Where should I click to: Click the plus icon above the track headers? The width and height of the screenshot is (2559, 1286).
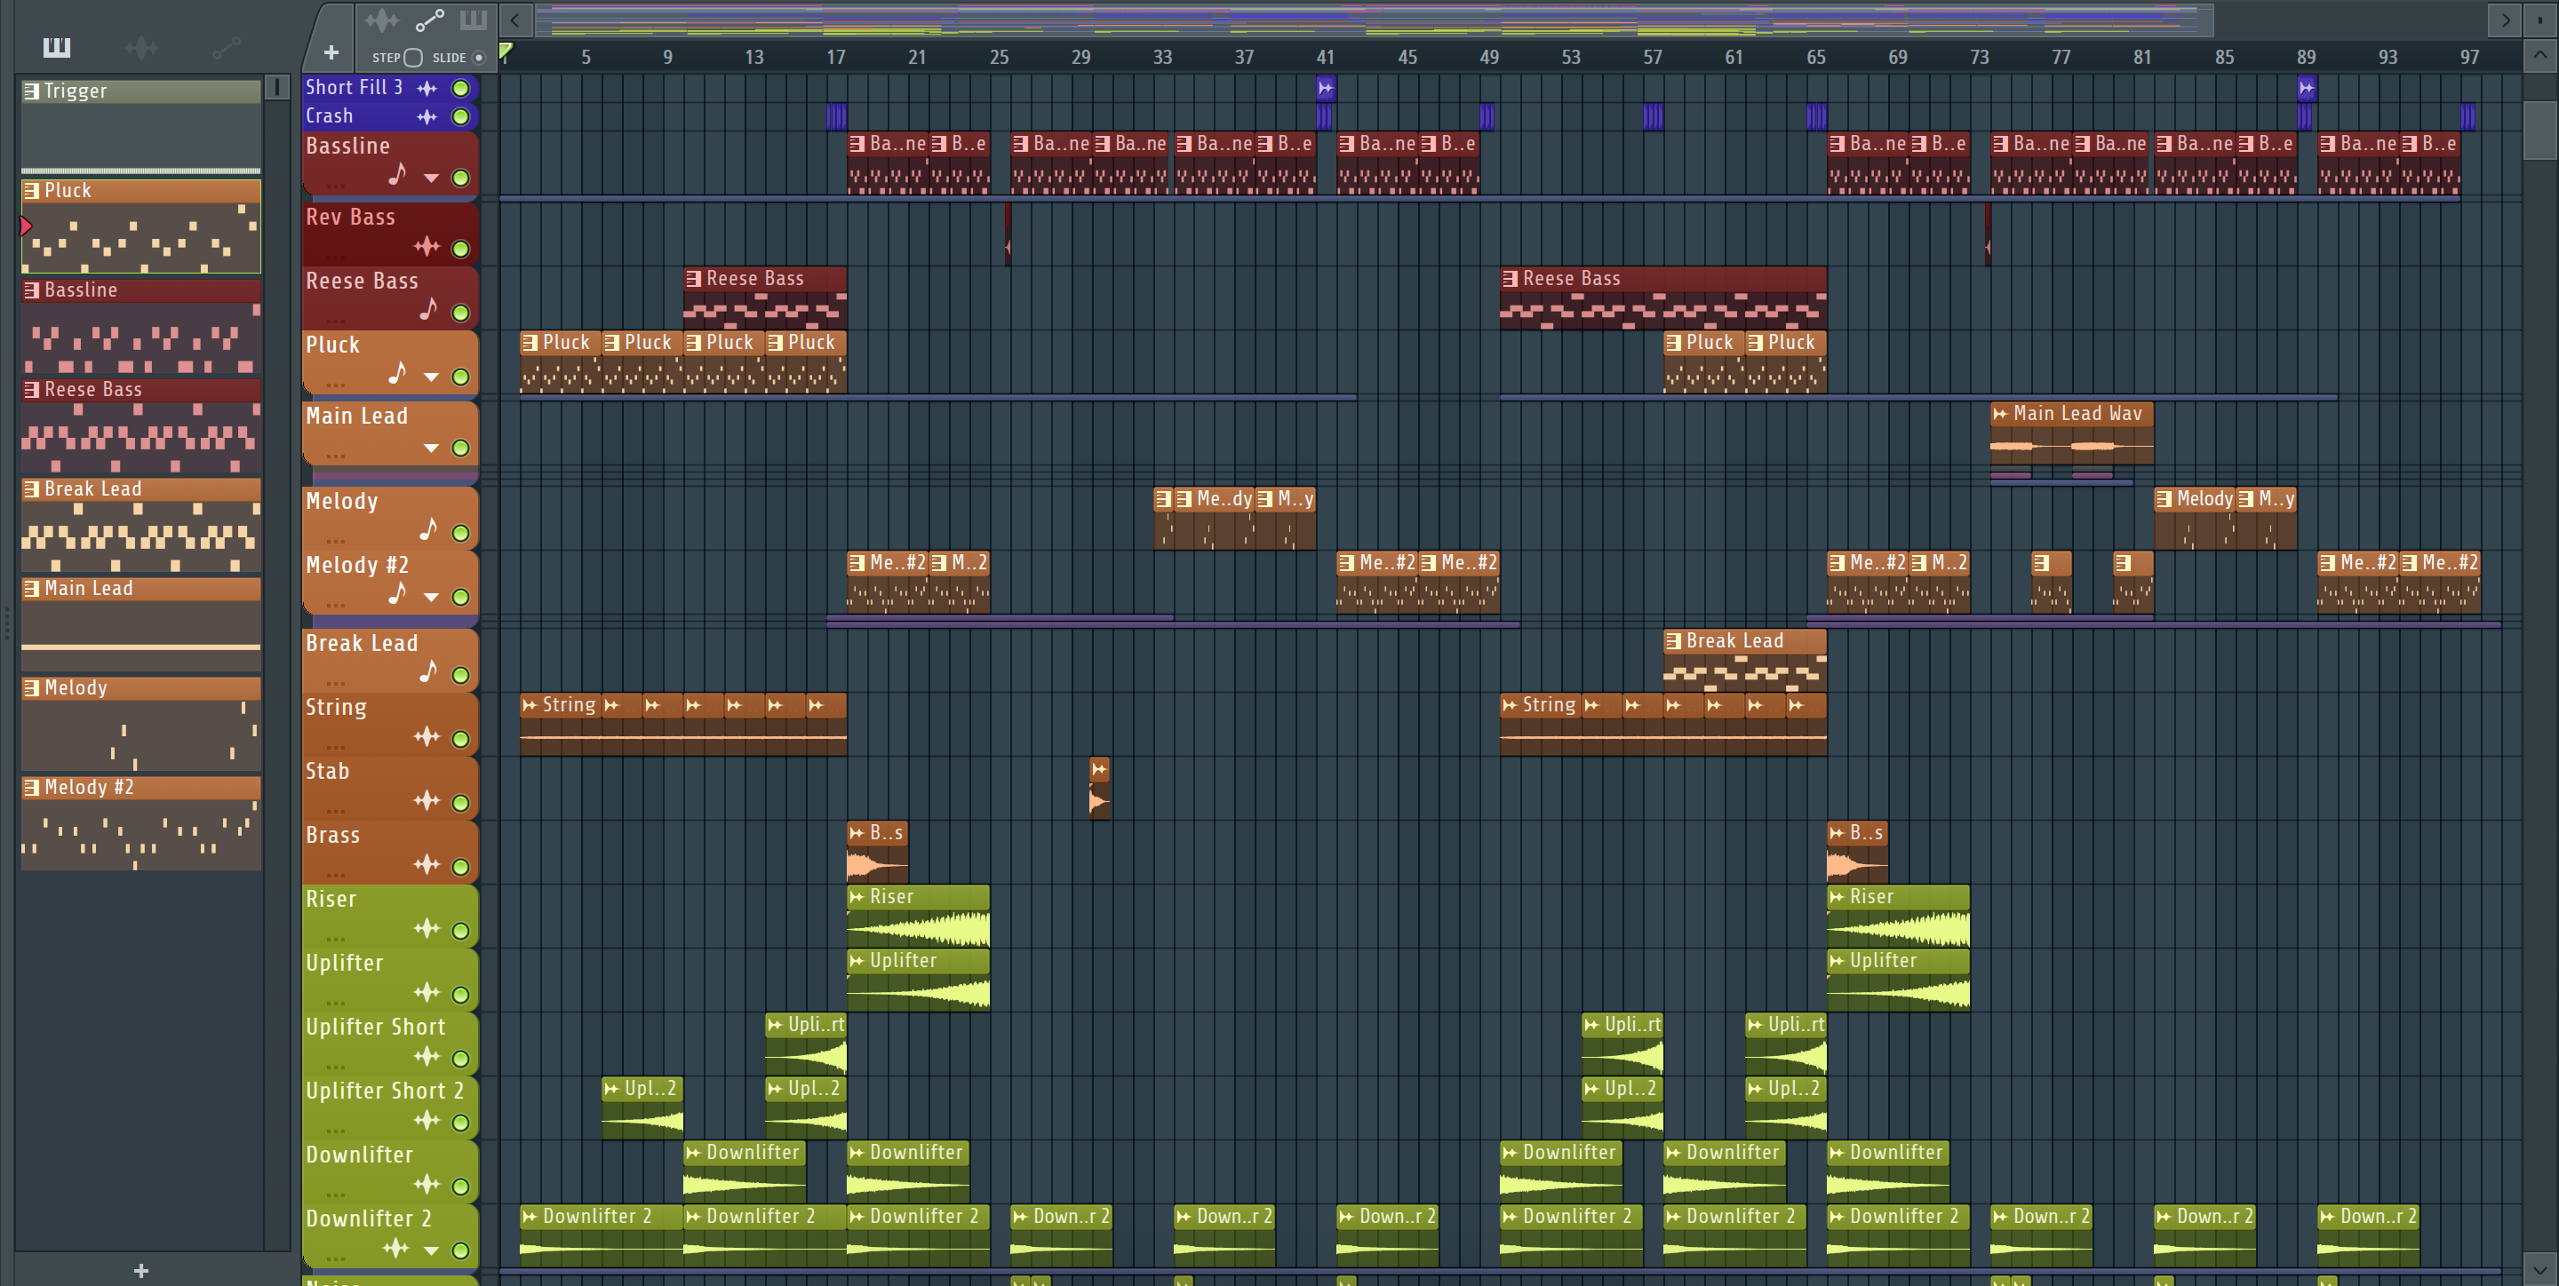[x=331, y=52]
